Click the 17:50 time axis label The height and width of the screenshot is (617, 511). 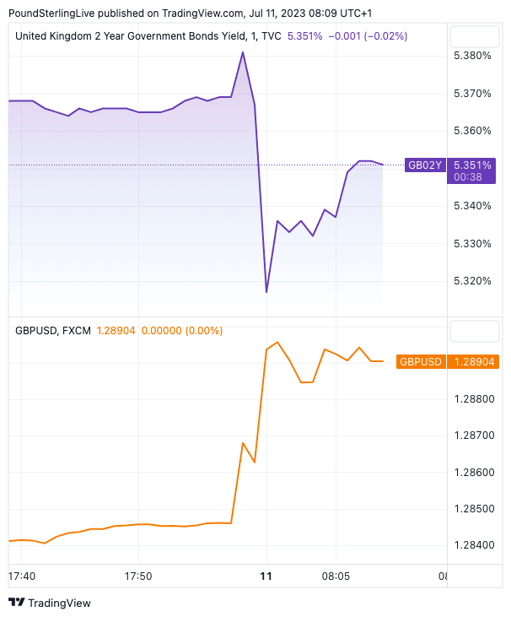tap(138, 576)
